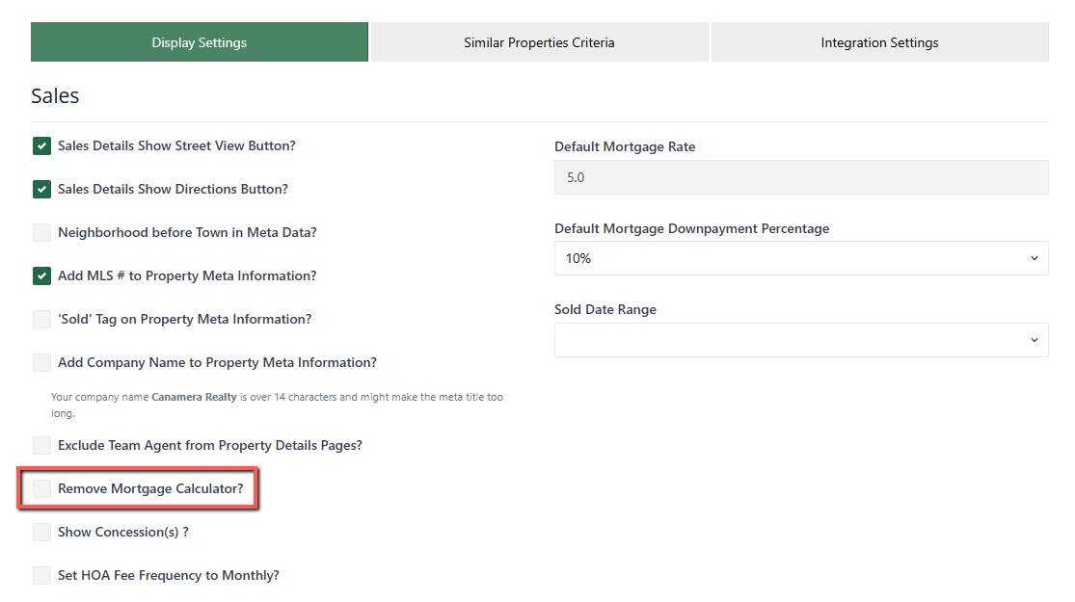The height and width of the screenshot is (602, 1075).
Task: Open the Default Mortgage Downpayment Percentage dropdown
Action: coord(801,257)
